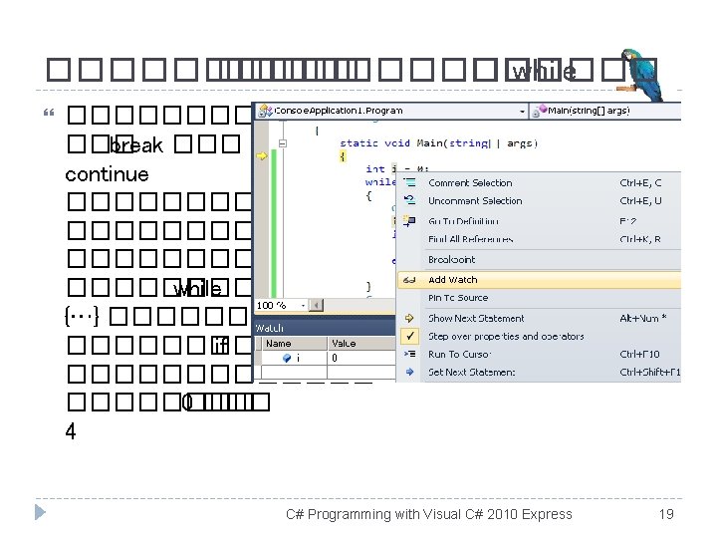Click the word break on slide
This screenshot has height=538, width=717.
pyautogui.click(x=136, y=145)
